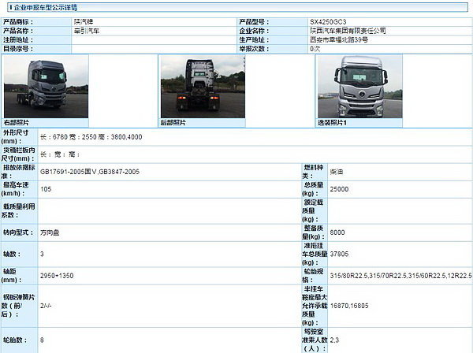Image resolution: width=473 pixels, height=353 pixels.
Task: Click the 选装照片1 caption label
Action: point(333,123)
